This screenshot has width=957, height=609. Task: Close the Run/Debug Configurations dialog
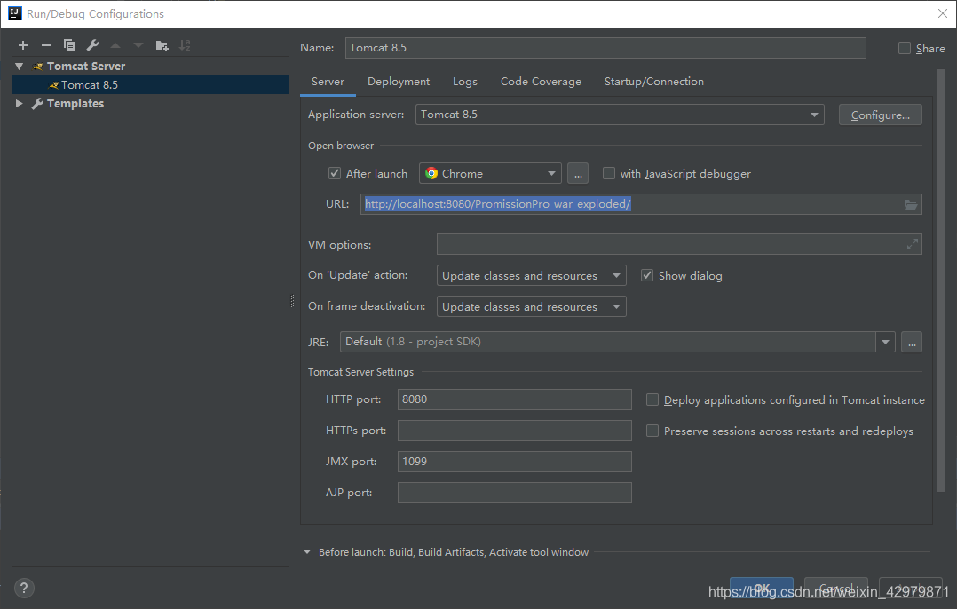(943, 13)
